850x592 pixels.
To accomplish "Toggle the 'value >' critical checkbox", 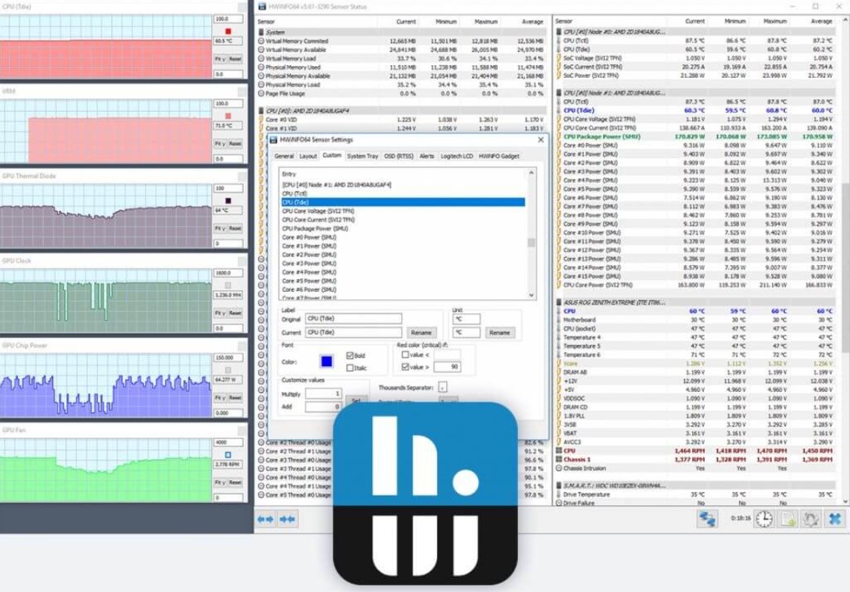I will point(404,367).
